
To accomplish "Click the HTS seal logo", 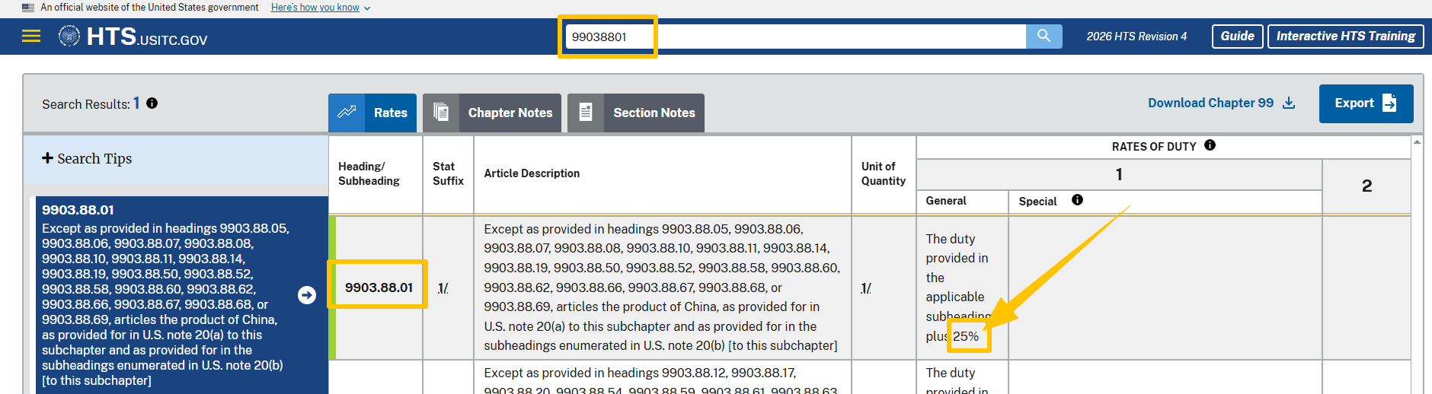I will [x=69, y=36].
